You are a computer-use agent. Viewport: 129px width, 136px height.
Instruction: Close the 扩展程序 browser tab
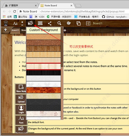(x=36, y=5)
